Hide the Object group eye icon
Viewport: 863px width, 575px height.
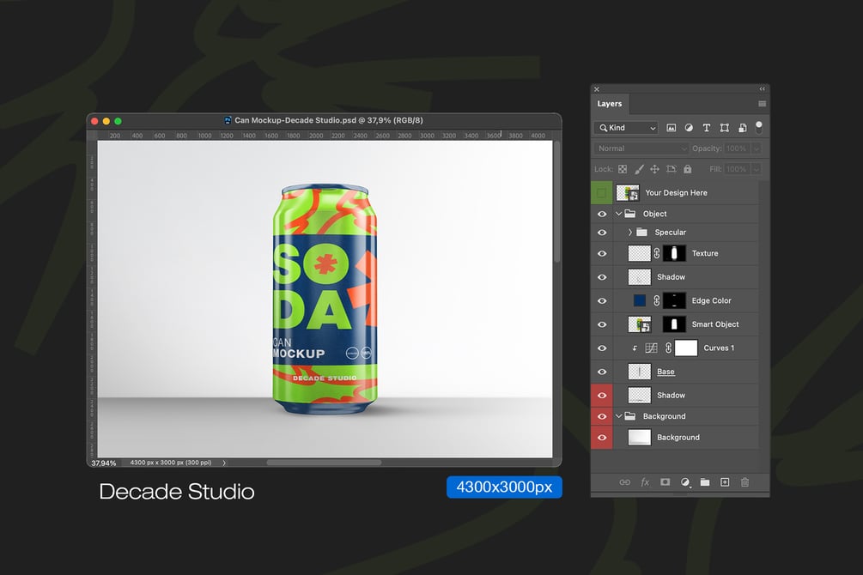[602, 214]
